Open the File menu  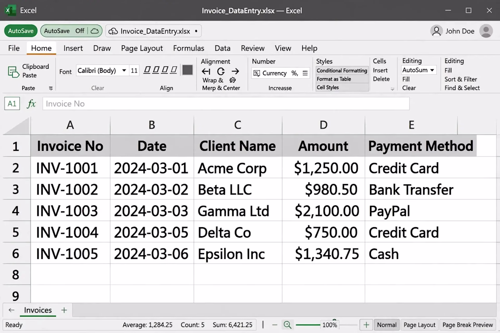click(14, 48)
